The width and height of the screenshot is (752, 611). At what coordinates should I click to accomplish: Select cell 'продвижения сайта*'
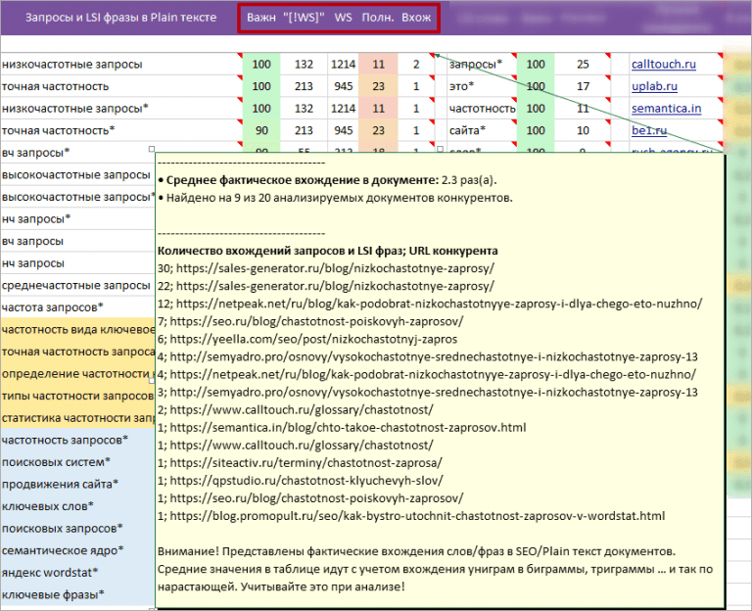point(77,484)
